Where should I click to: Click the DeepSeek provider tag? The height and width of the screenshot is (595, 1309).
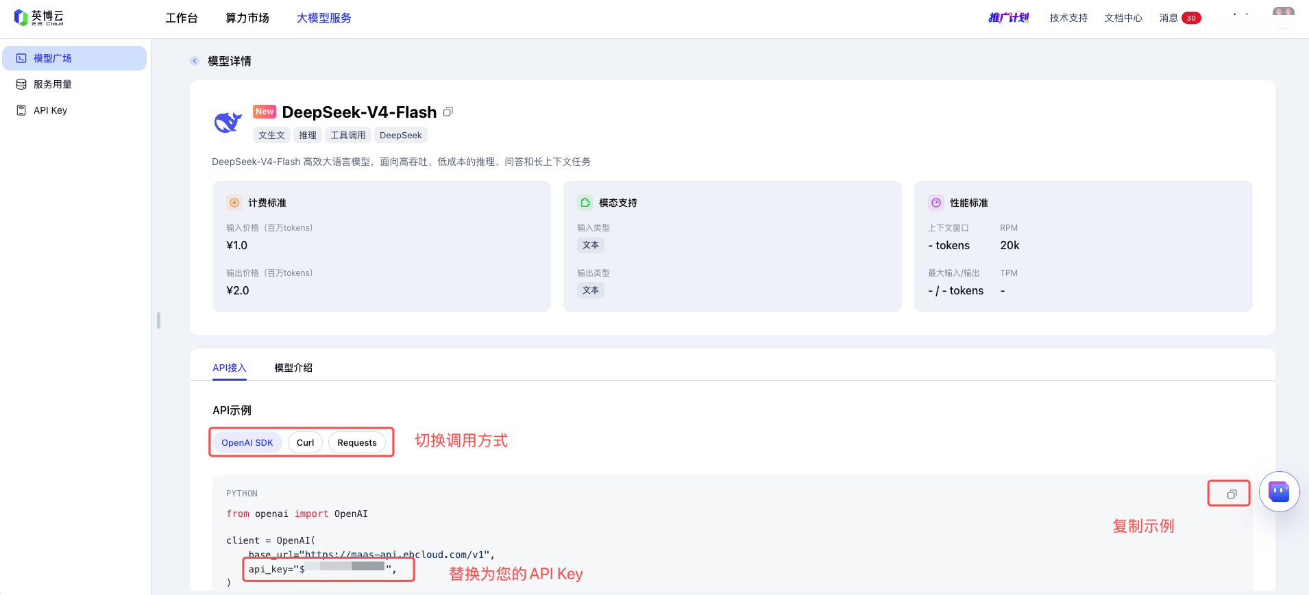401,135
